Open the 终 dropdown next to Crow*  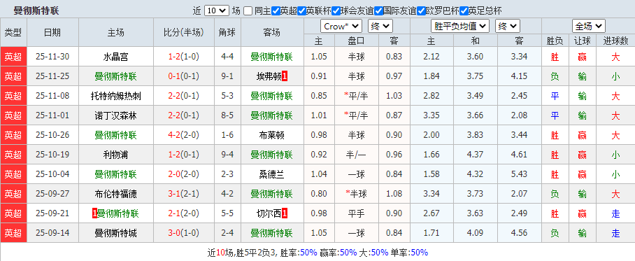pos(380,27)
